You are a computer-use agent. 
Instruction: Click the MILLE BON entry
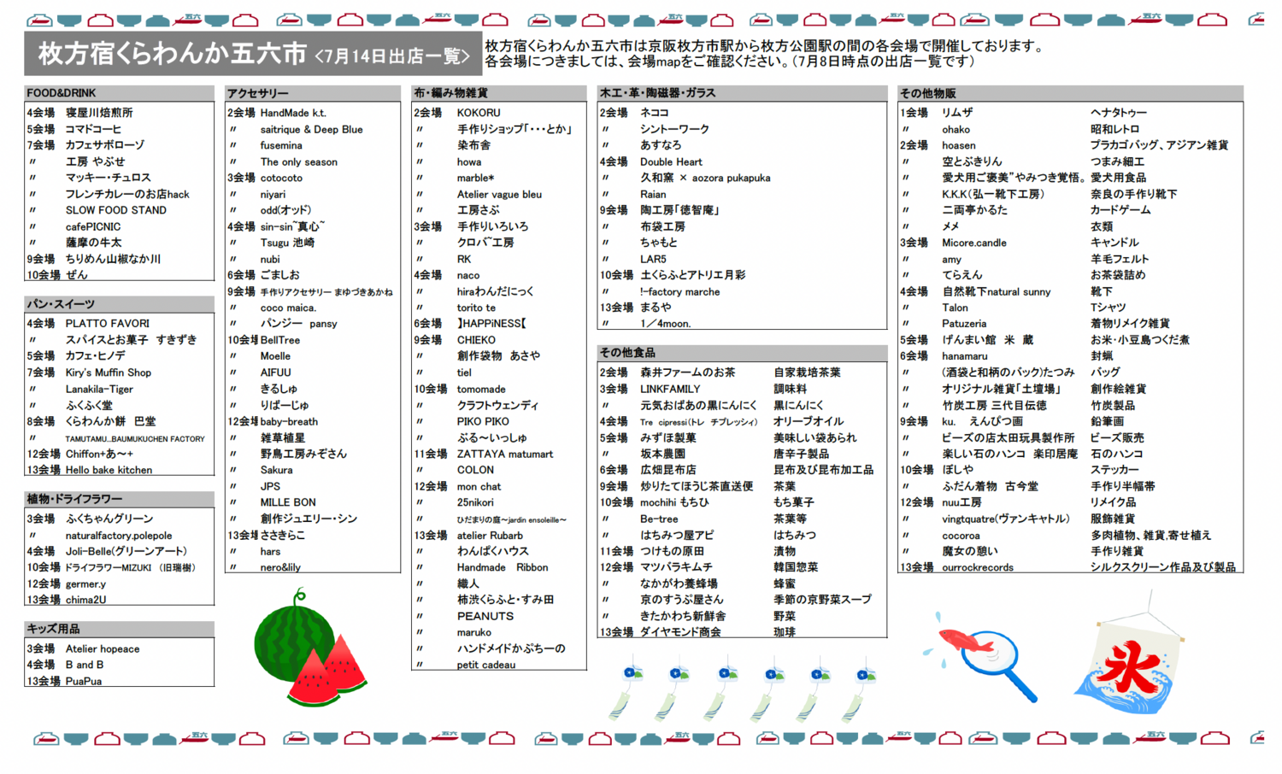click(x=288, y=502)
